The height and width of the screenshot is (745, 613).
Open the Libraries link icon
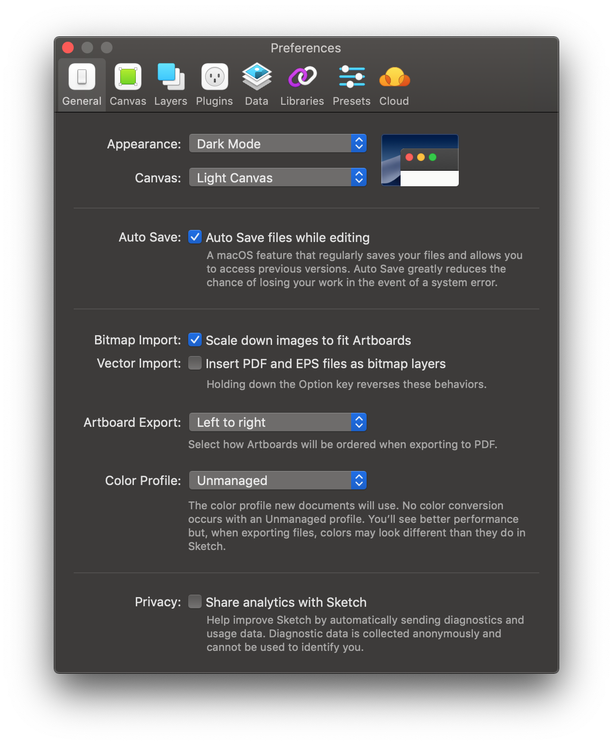click(x=302, y=77)
